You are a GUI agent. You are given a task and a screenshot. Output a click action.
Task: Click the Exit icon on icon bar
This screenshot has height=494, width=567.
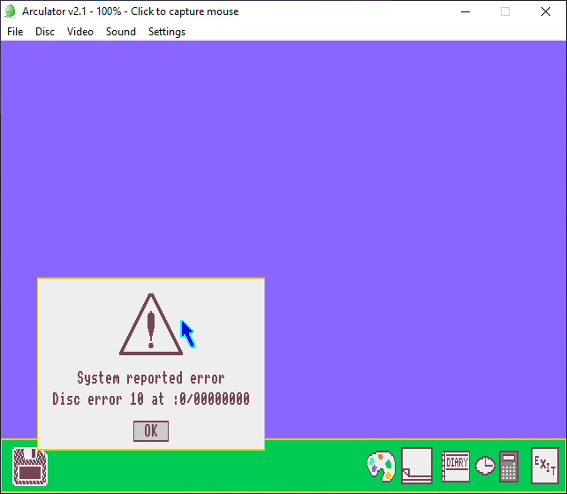coord(544,465)
